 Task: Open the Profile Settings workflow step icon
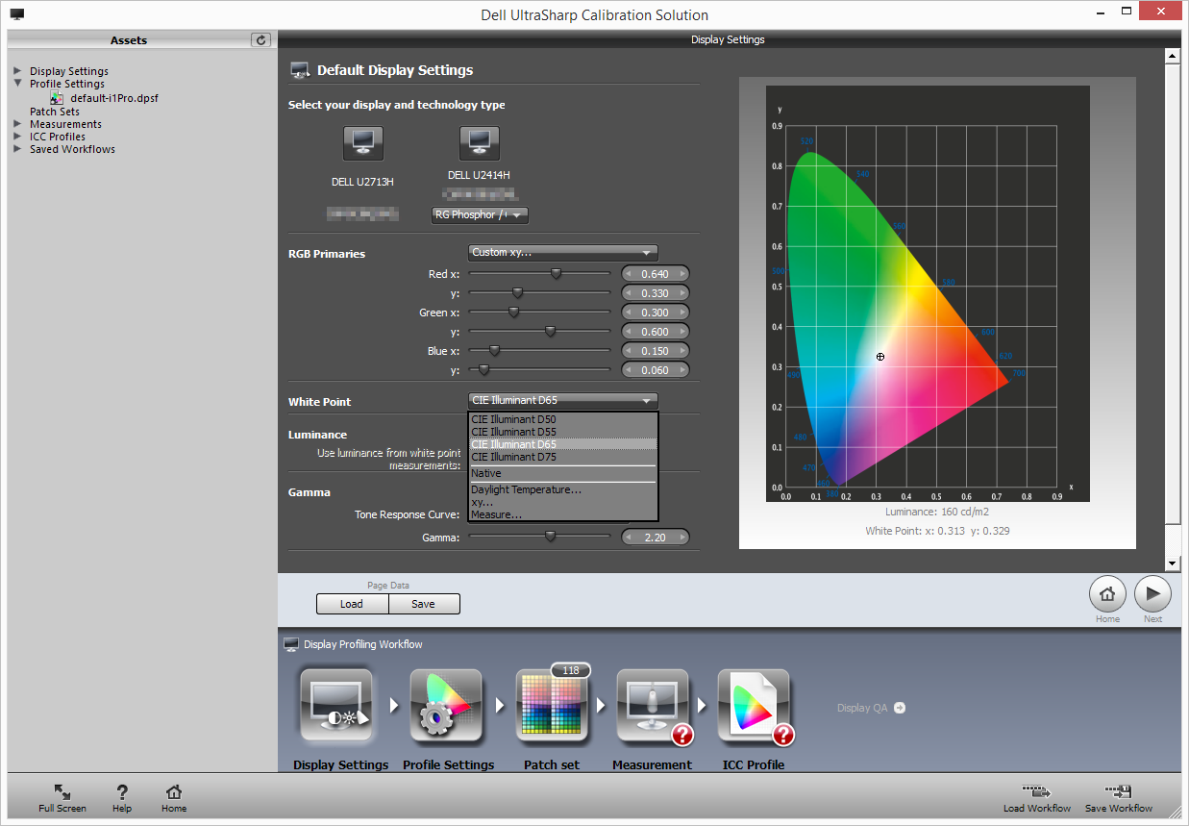click(446, 707)
